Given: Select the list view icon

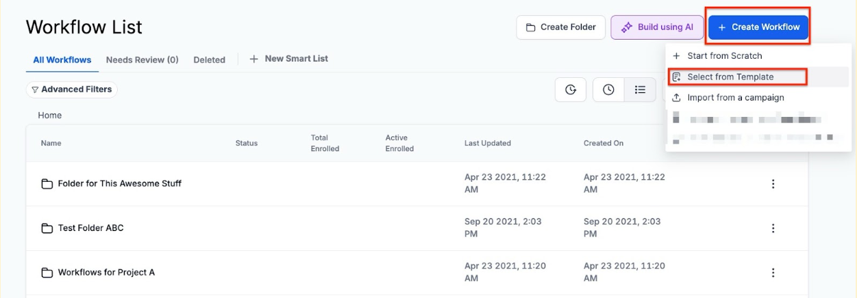Looking at the screenshot, I should coord(640,90).
